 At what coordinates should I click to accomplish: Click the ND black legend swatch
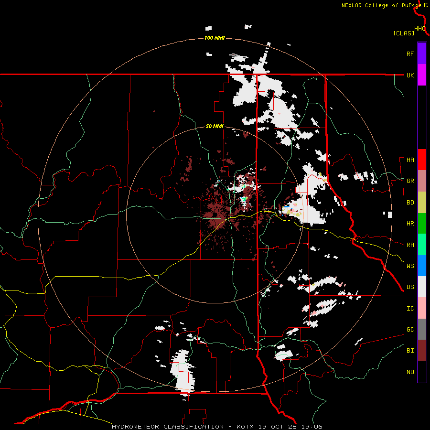422,372
